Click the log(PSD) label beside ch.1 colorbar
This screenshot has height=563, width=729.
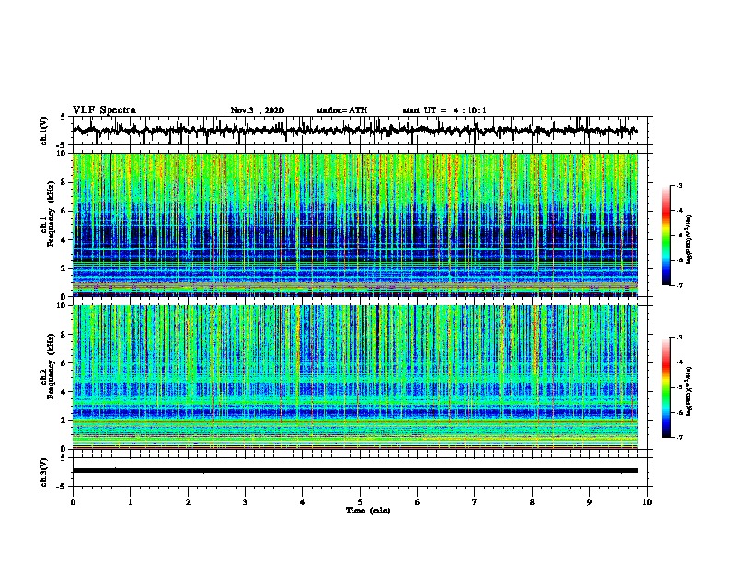pyautogui.click(x=689, y=239)
